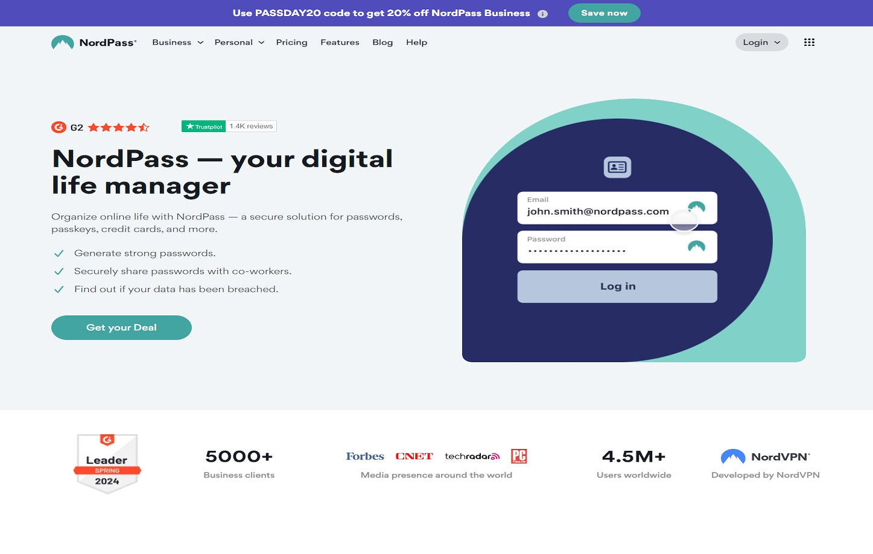Viewport: 873px width, 554px height.
Task: Click the G2 Leader Spring 2024 badge
Action: coord(107,464)
